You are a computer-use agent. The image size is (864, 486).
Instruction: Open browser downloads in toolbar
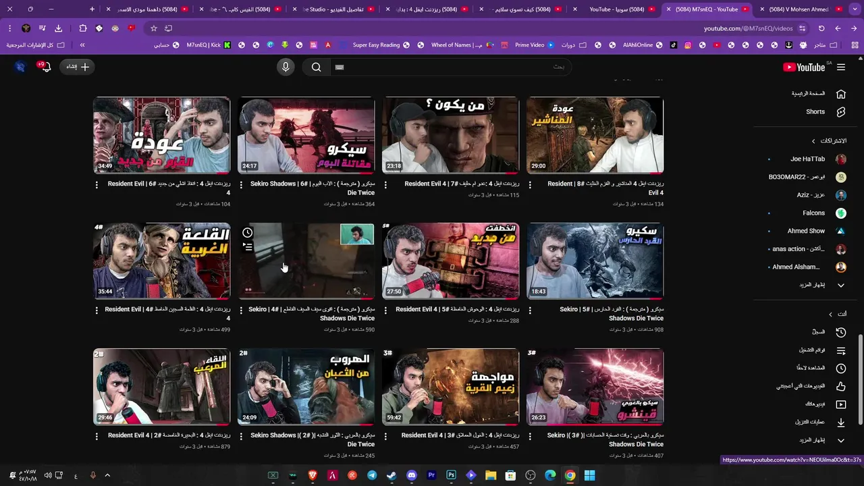(x=58, y=28)
